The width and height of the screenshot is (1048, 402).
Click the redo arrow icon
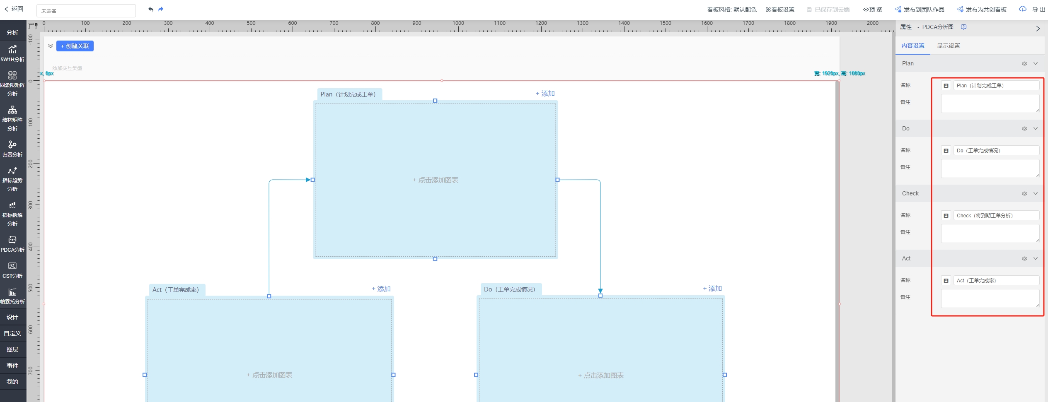(161, 9)
